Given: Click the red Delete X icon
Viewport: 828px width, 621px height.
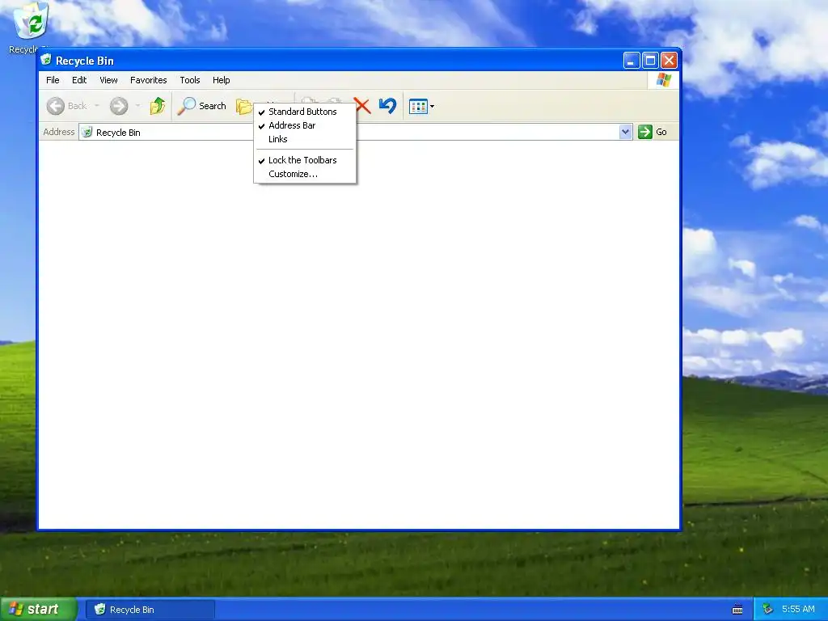Looking at the screenshot, I should 363,106.
